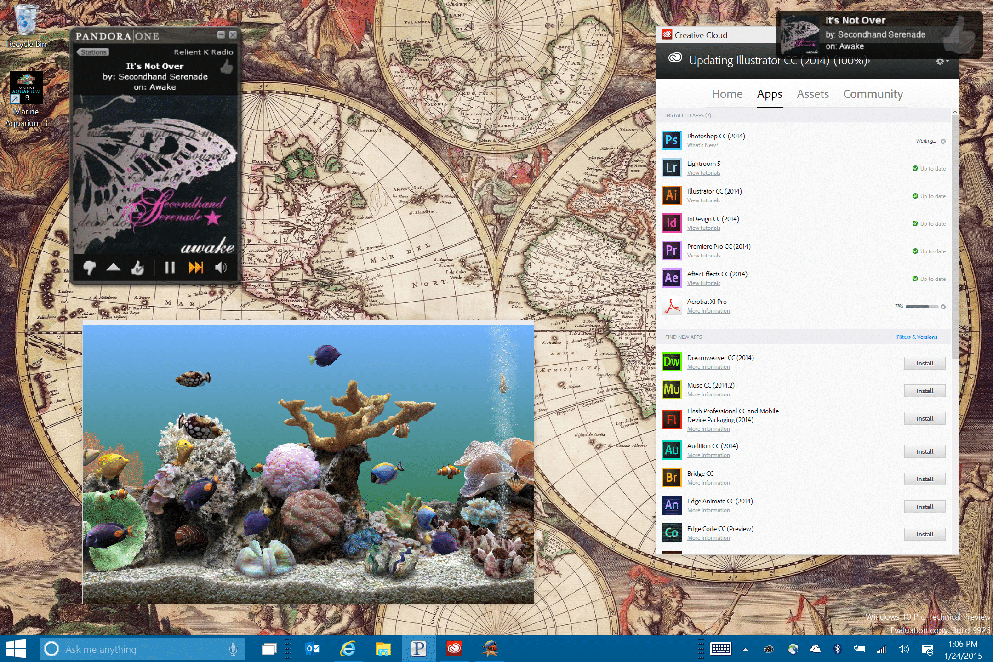Open Creative Cloud from the taskbar

coord(454,649)
